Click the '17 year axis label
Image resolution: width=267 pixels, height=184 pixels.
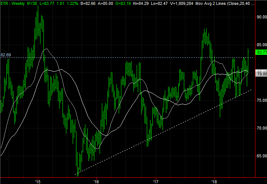(x=156, y=182)
